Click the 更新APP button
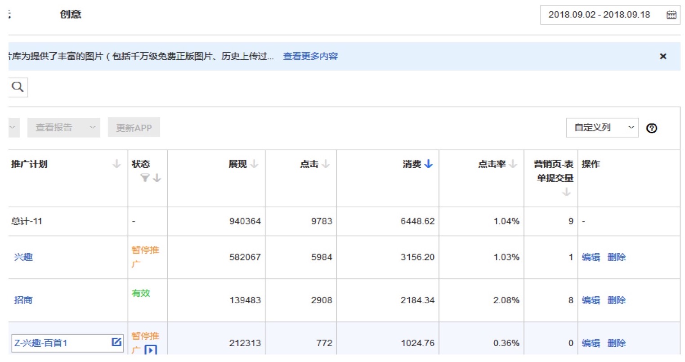685x362 pixels. tap(134, 128)
